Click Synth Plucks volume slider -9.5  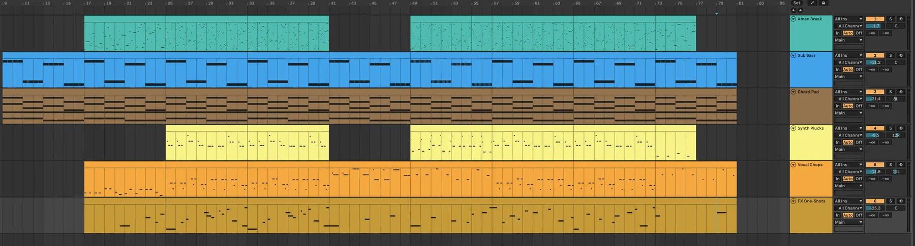click(875, 135)
